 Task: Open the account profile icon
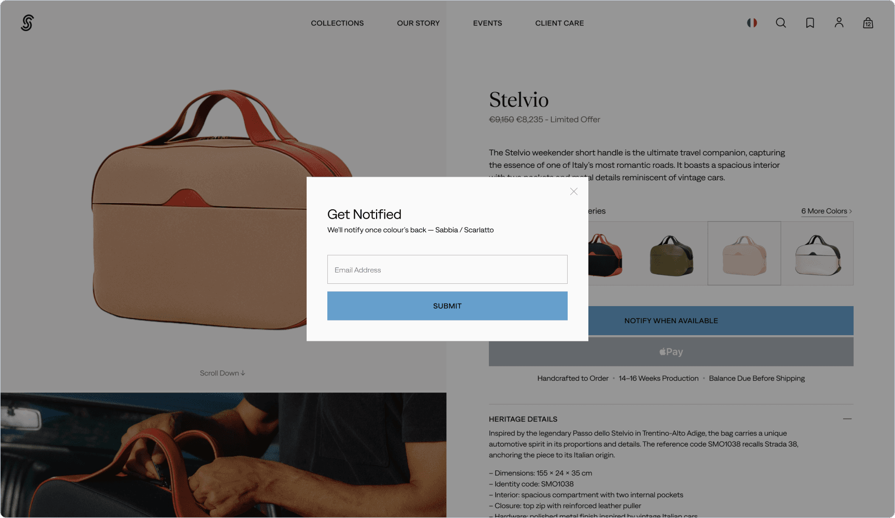coord(839,23)
